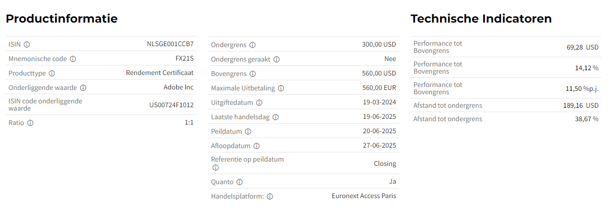Click info icon next to Ondergrens
609x214 pixels.
(253, 45)
